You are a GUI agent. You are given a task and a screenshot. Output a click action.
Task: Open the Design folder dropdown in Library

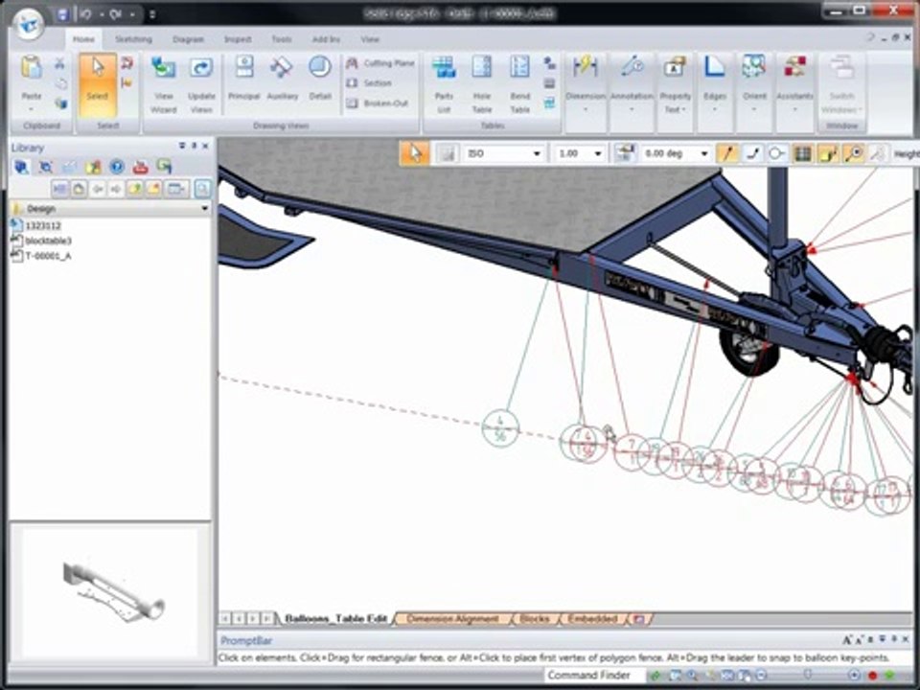[x=204, y=208]
